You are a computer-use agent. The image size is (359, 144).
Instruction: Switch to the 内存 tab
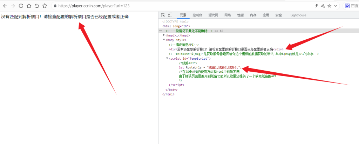pyautogui.click(x=253, y=15)
